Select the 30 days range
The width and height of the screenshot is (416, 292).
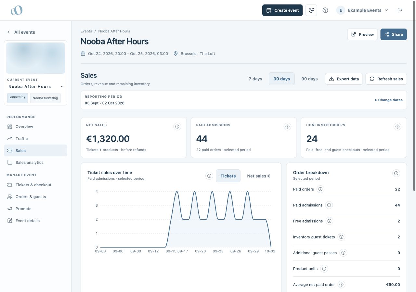coord(282,79)
